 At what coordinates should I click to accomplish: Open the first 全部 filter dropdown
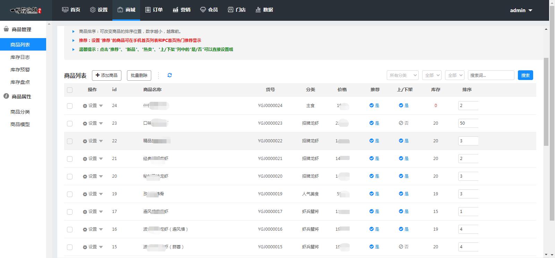(x=432, y=75)
